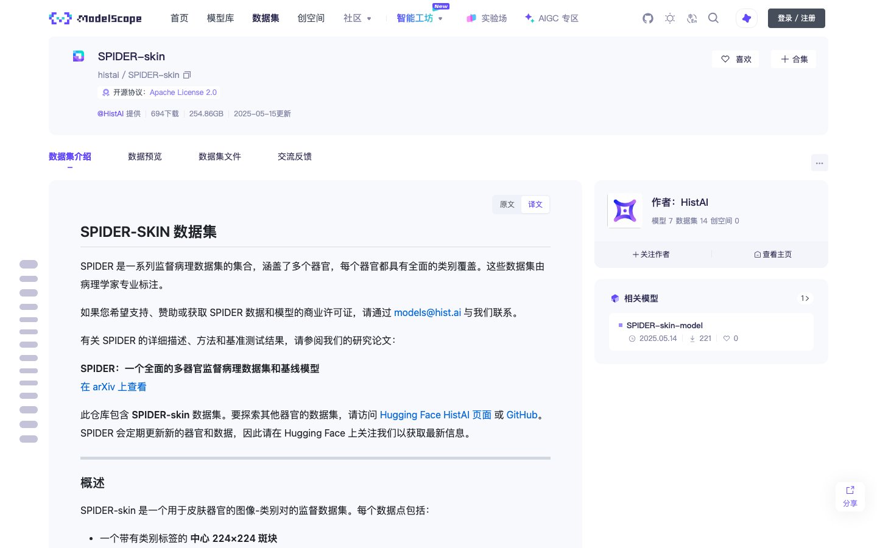The width and height of the screenshot is (877, 548).
Task: Click the Apache License 2.0 link
Action: [183, 93]
